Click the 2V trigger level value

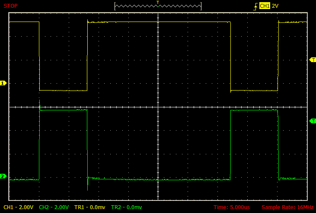[x=275, y=6]
